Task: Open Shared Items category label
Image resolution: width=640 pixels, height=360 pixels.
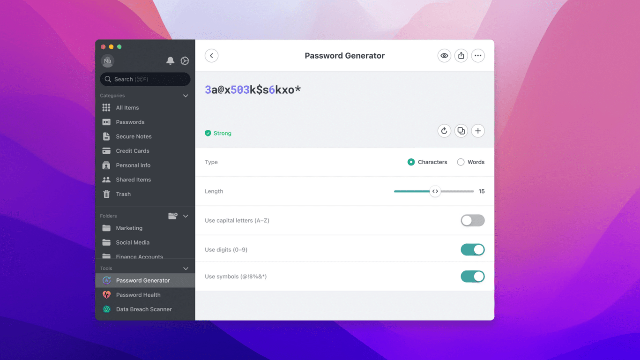Action: (134, 180)
